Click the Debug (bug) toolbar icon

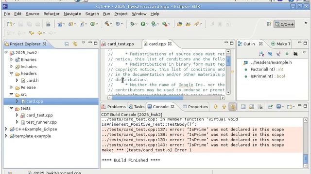(x=132, y=24)
